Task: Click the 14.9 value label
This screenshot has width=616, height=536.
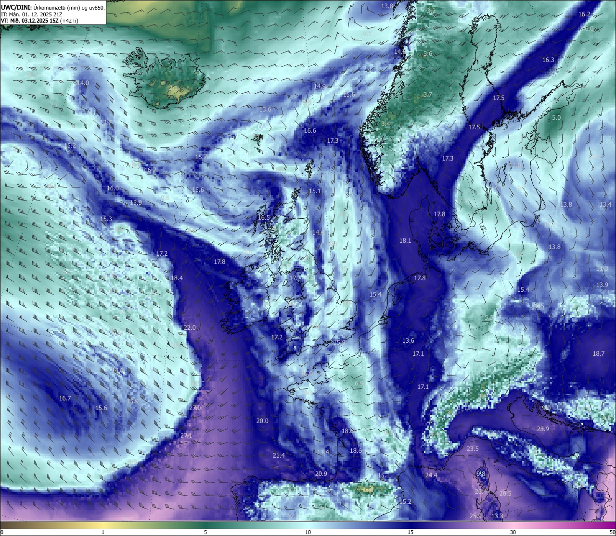Action: coord(320,86)
